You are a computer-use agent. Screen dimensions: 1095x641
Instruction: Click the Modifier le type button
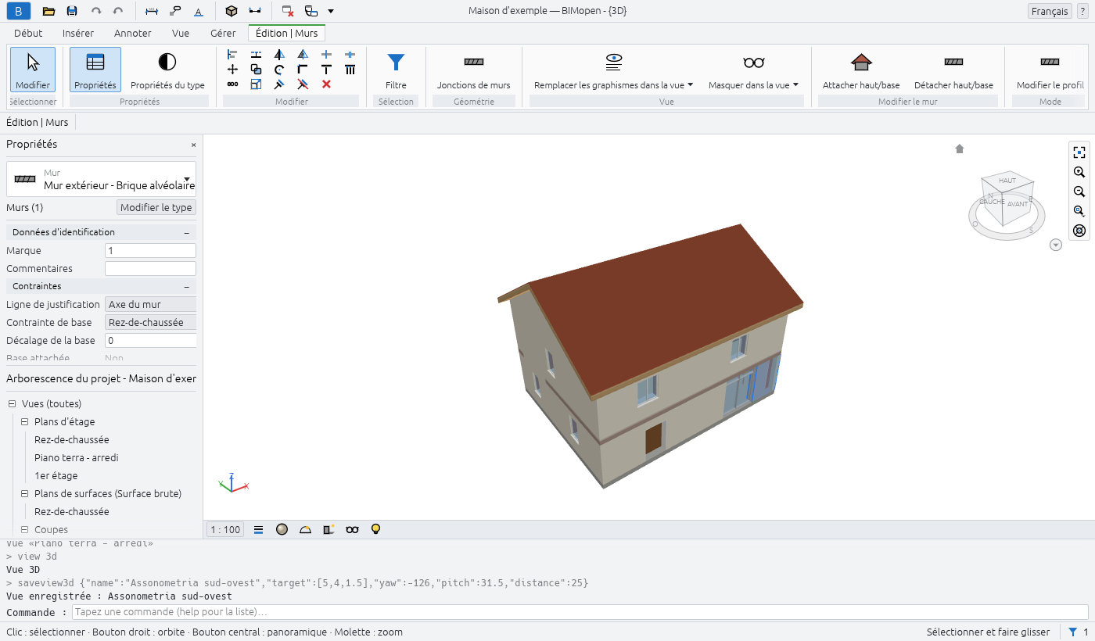156,207
